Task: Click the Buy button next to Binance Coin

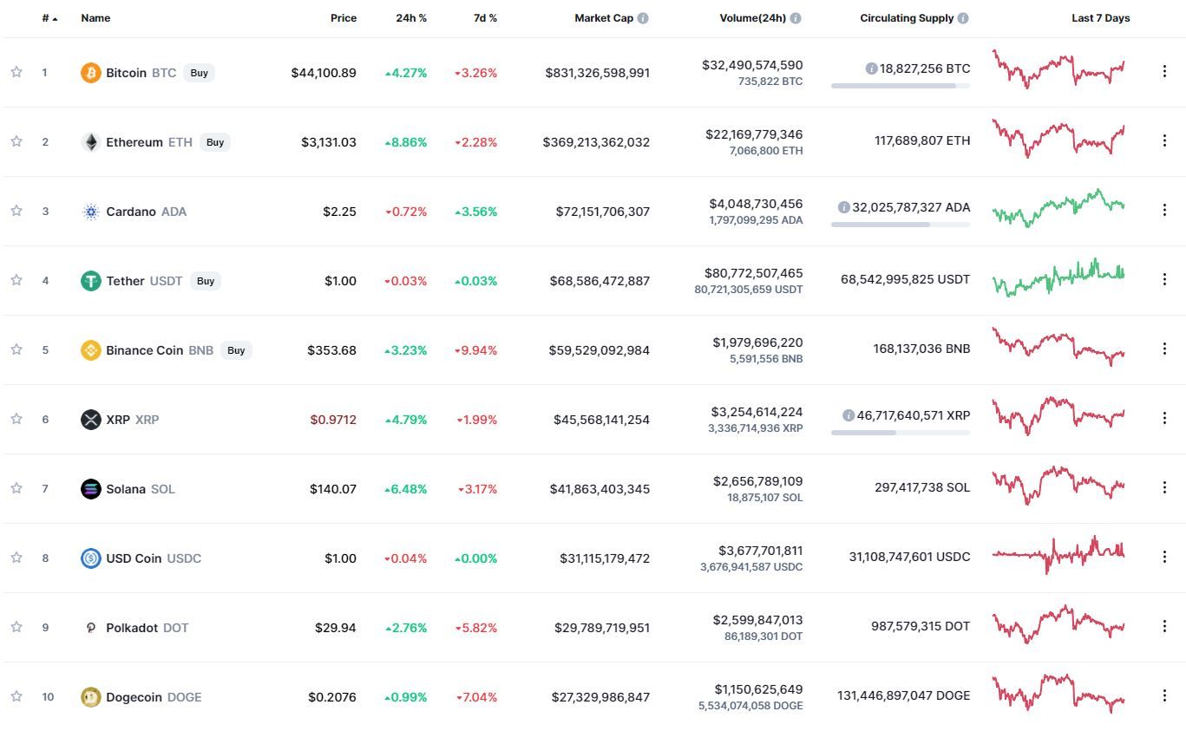Action: (236, 350)
